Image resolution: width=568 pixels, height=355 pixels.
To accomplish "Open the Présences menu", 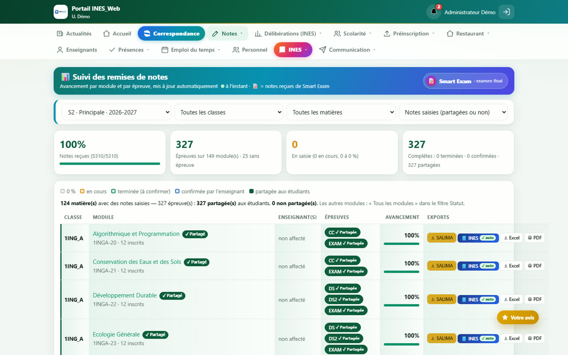I will pyautogui.click(x=129, y=50).
